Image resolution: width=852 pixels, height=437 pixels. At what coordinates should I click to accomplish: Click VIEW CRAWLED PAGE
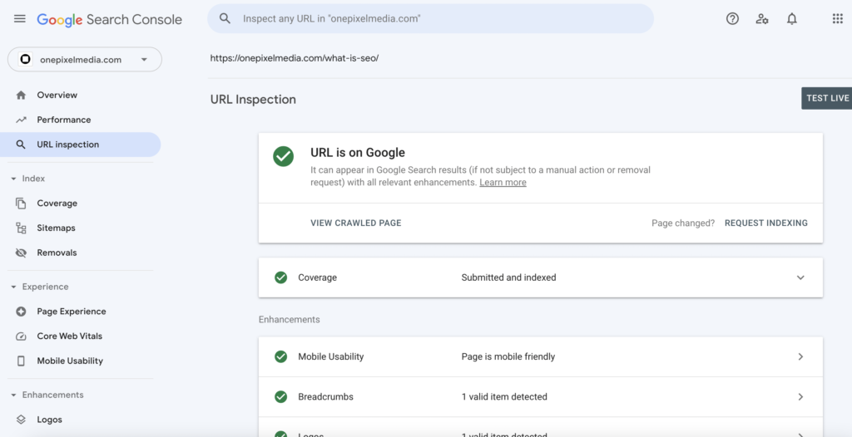coord(356,223)
